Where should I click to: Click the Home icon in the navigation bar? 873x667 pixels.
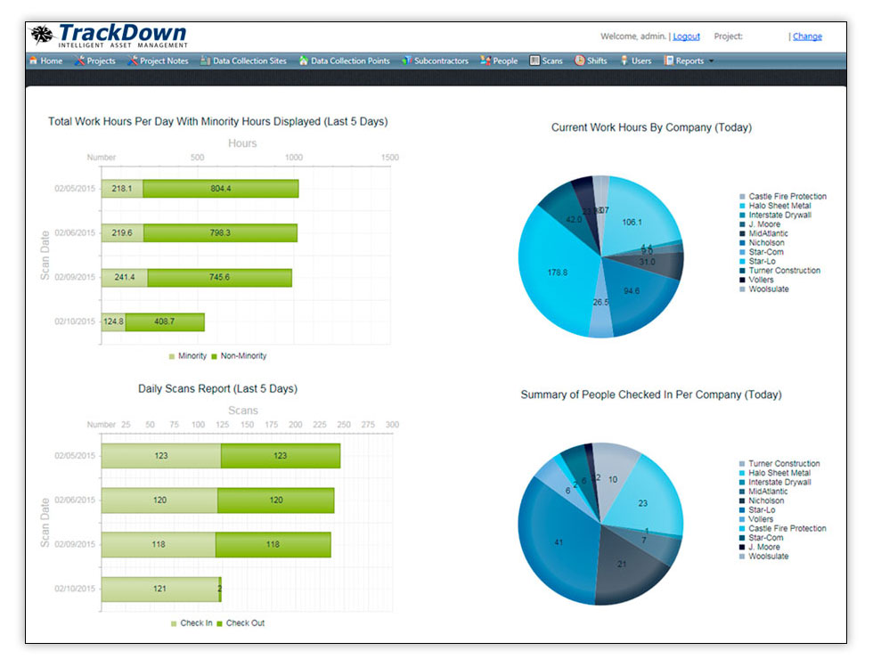tap(34, 61)
